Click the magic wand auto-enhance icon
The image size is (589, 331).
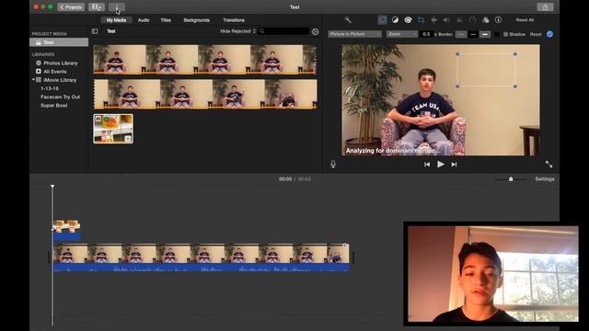click(348, 20)
